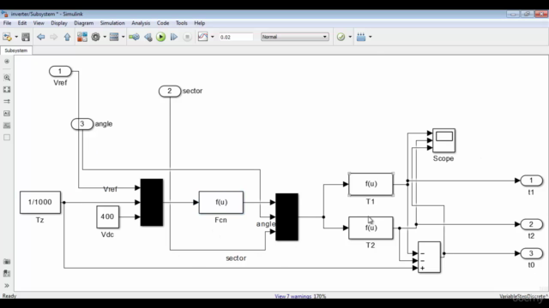Click the New Model toolbar icon
The width and height of the screenshot is (549, 308).
(7, 37)
